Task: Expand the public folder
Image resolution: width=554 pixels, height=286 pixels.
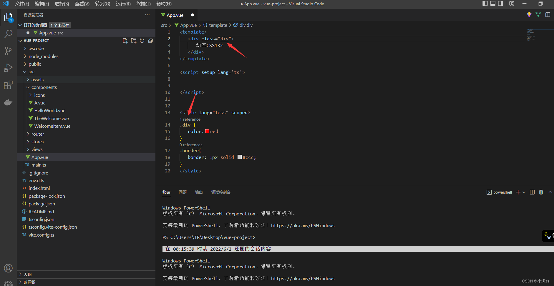Action: tap(25, 64)
